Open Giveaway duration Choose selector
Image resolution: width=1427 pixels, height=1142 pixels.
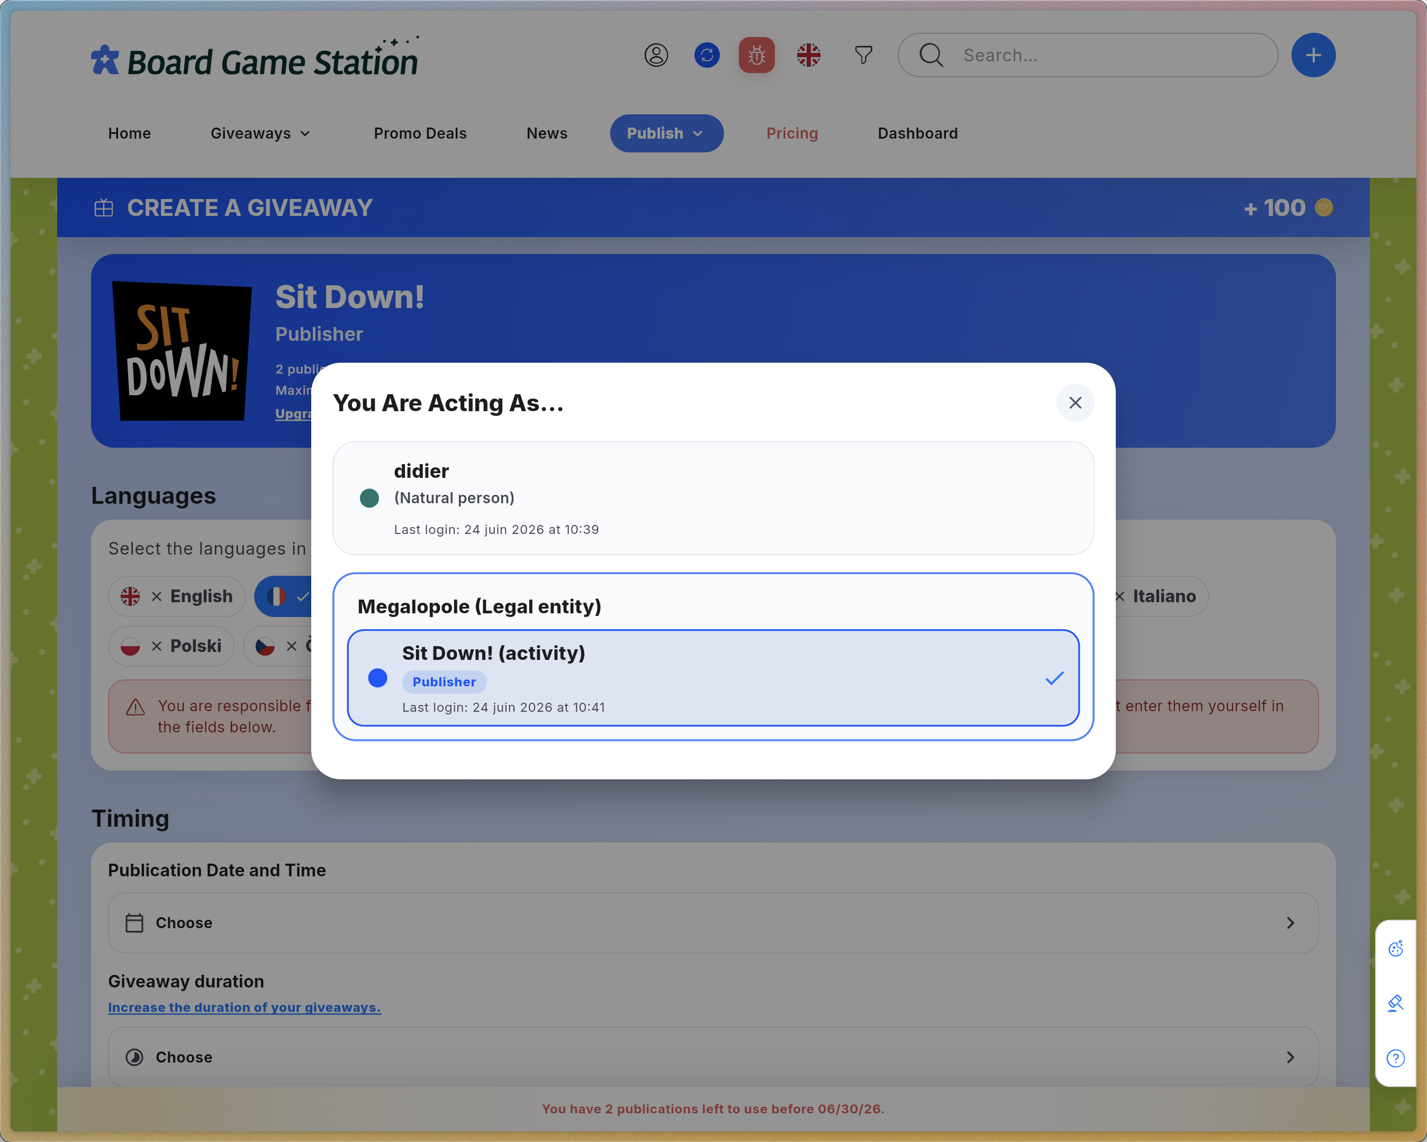(x=713, y=1057)
